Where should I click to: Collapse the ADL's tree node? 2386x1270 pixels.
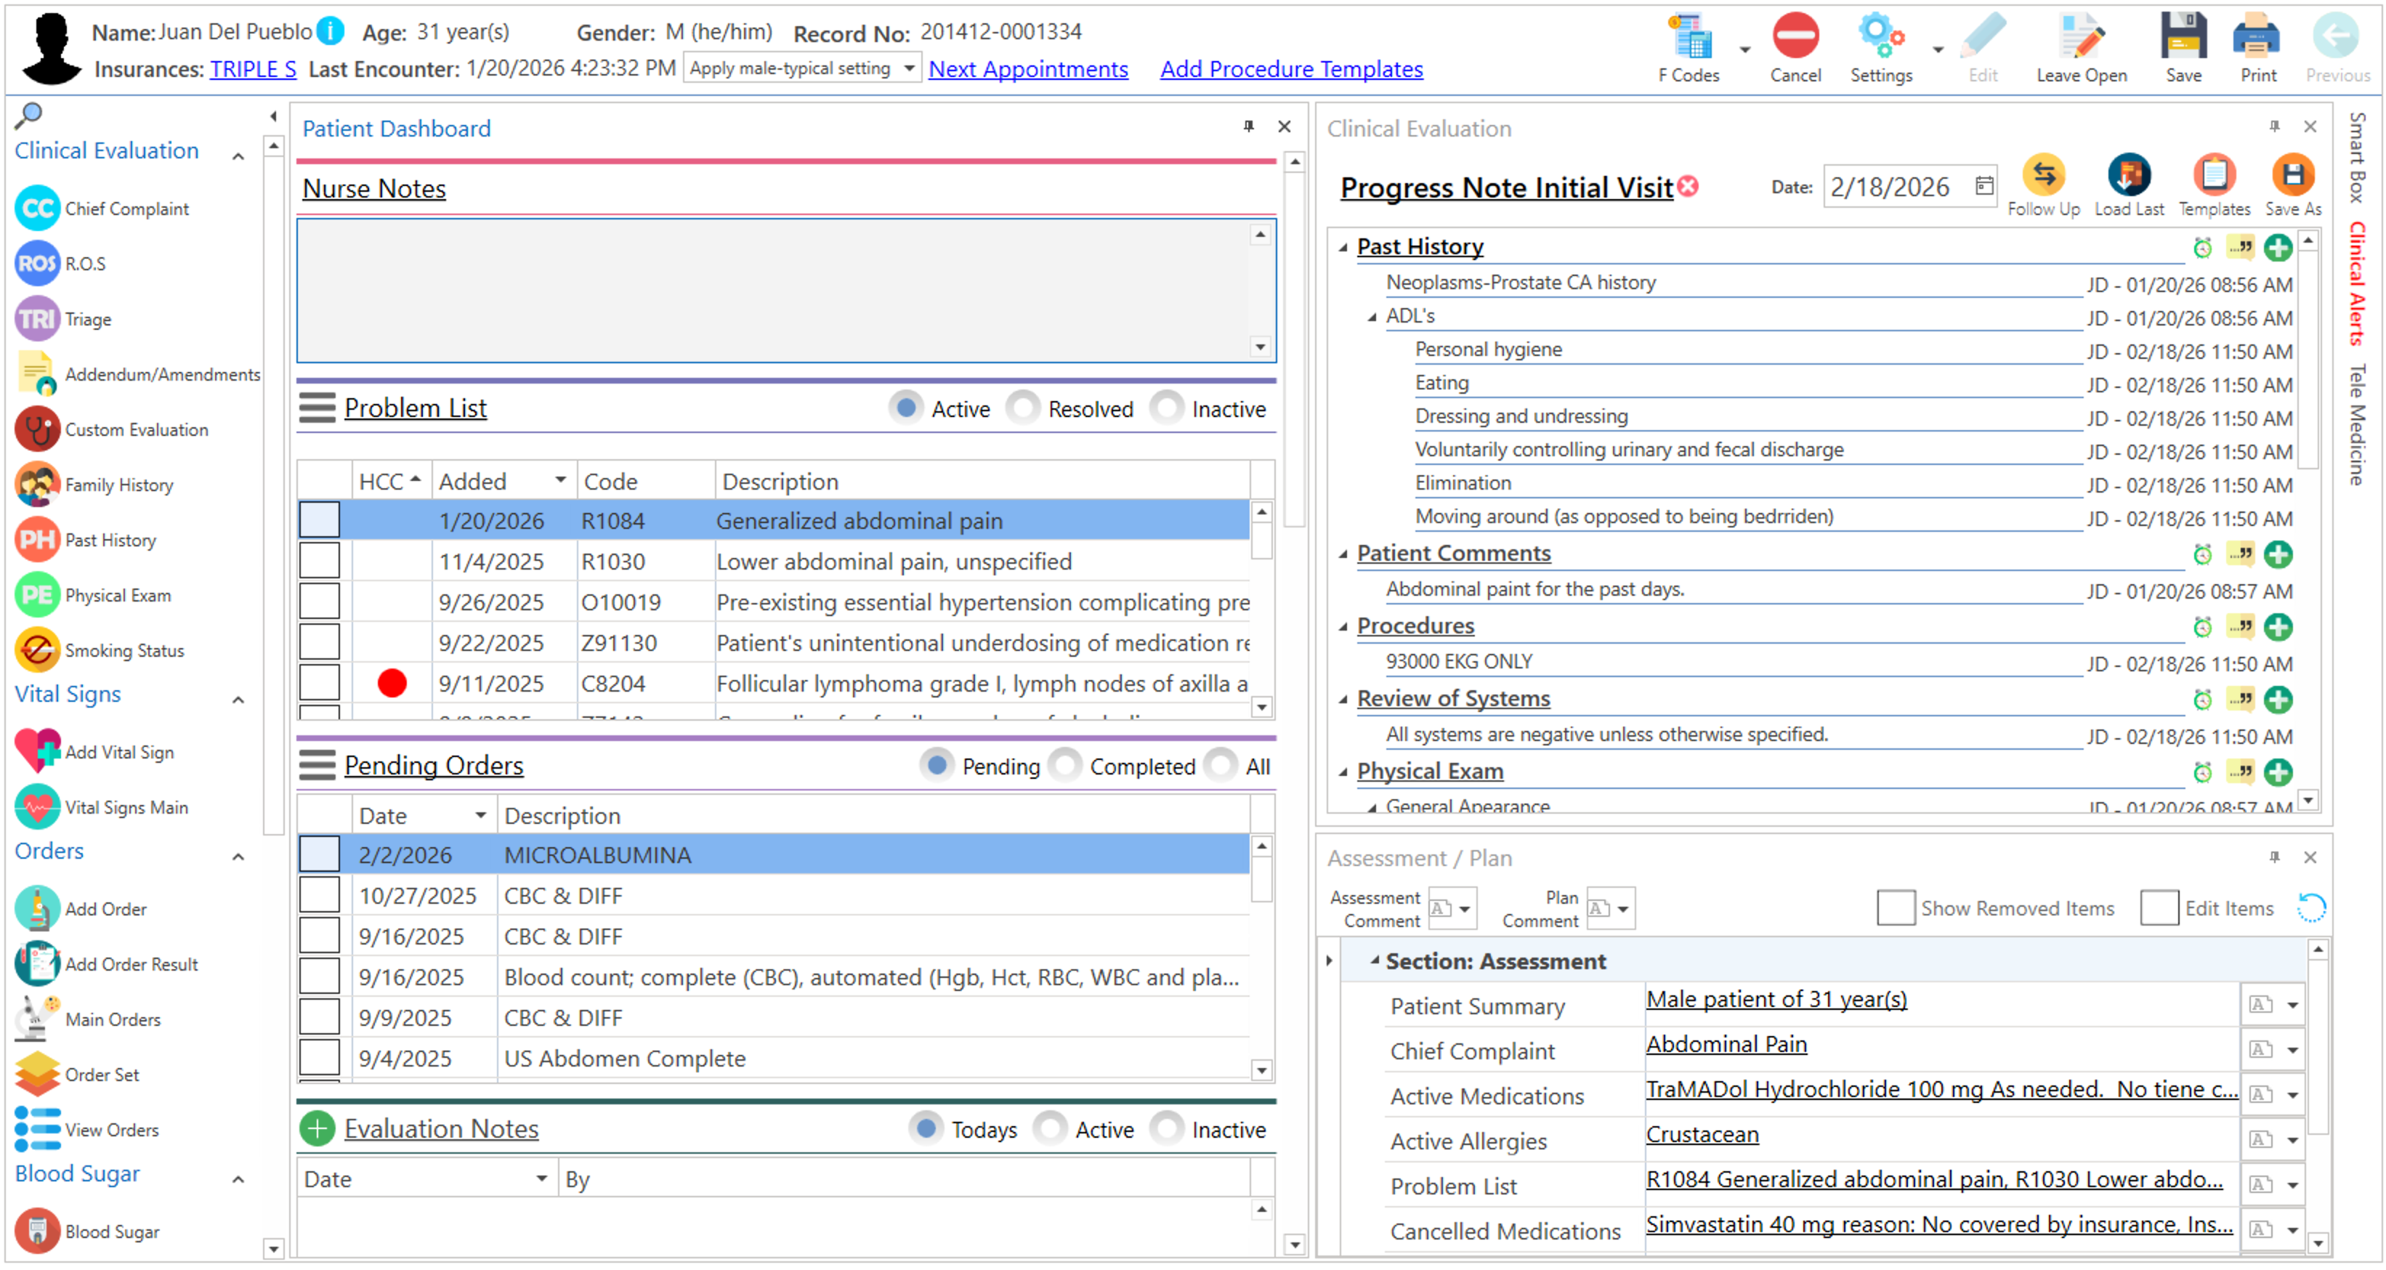pos(1372,317)
